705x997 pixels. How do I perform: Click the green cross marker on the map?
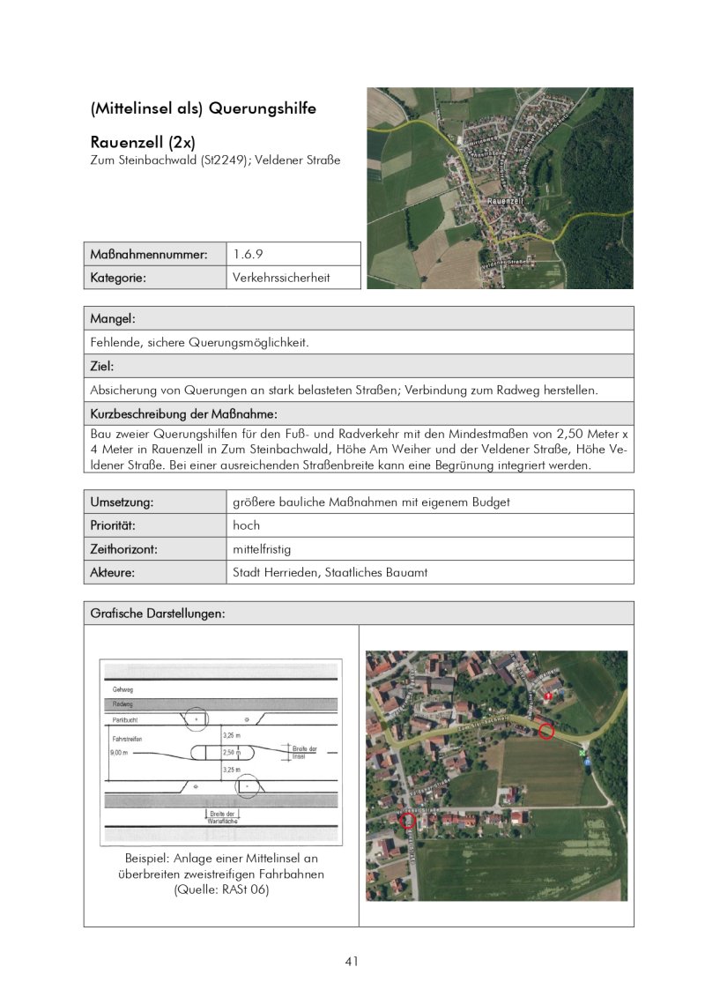click(x=583, y=753)
